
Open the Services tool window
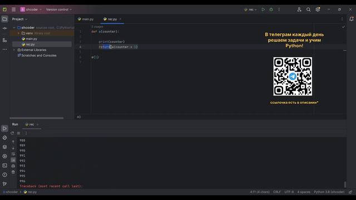tap(4, 156)
